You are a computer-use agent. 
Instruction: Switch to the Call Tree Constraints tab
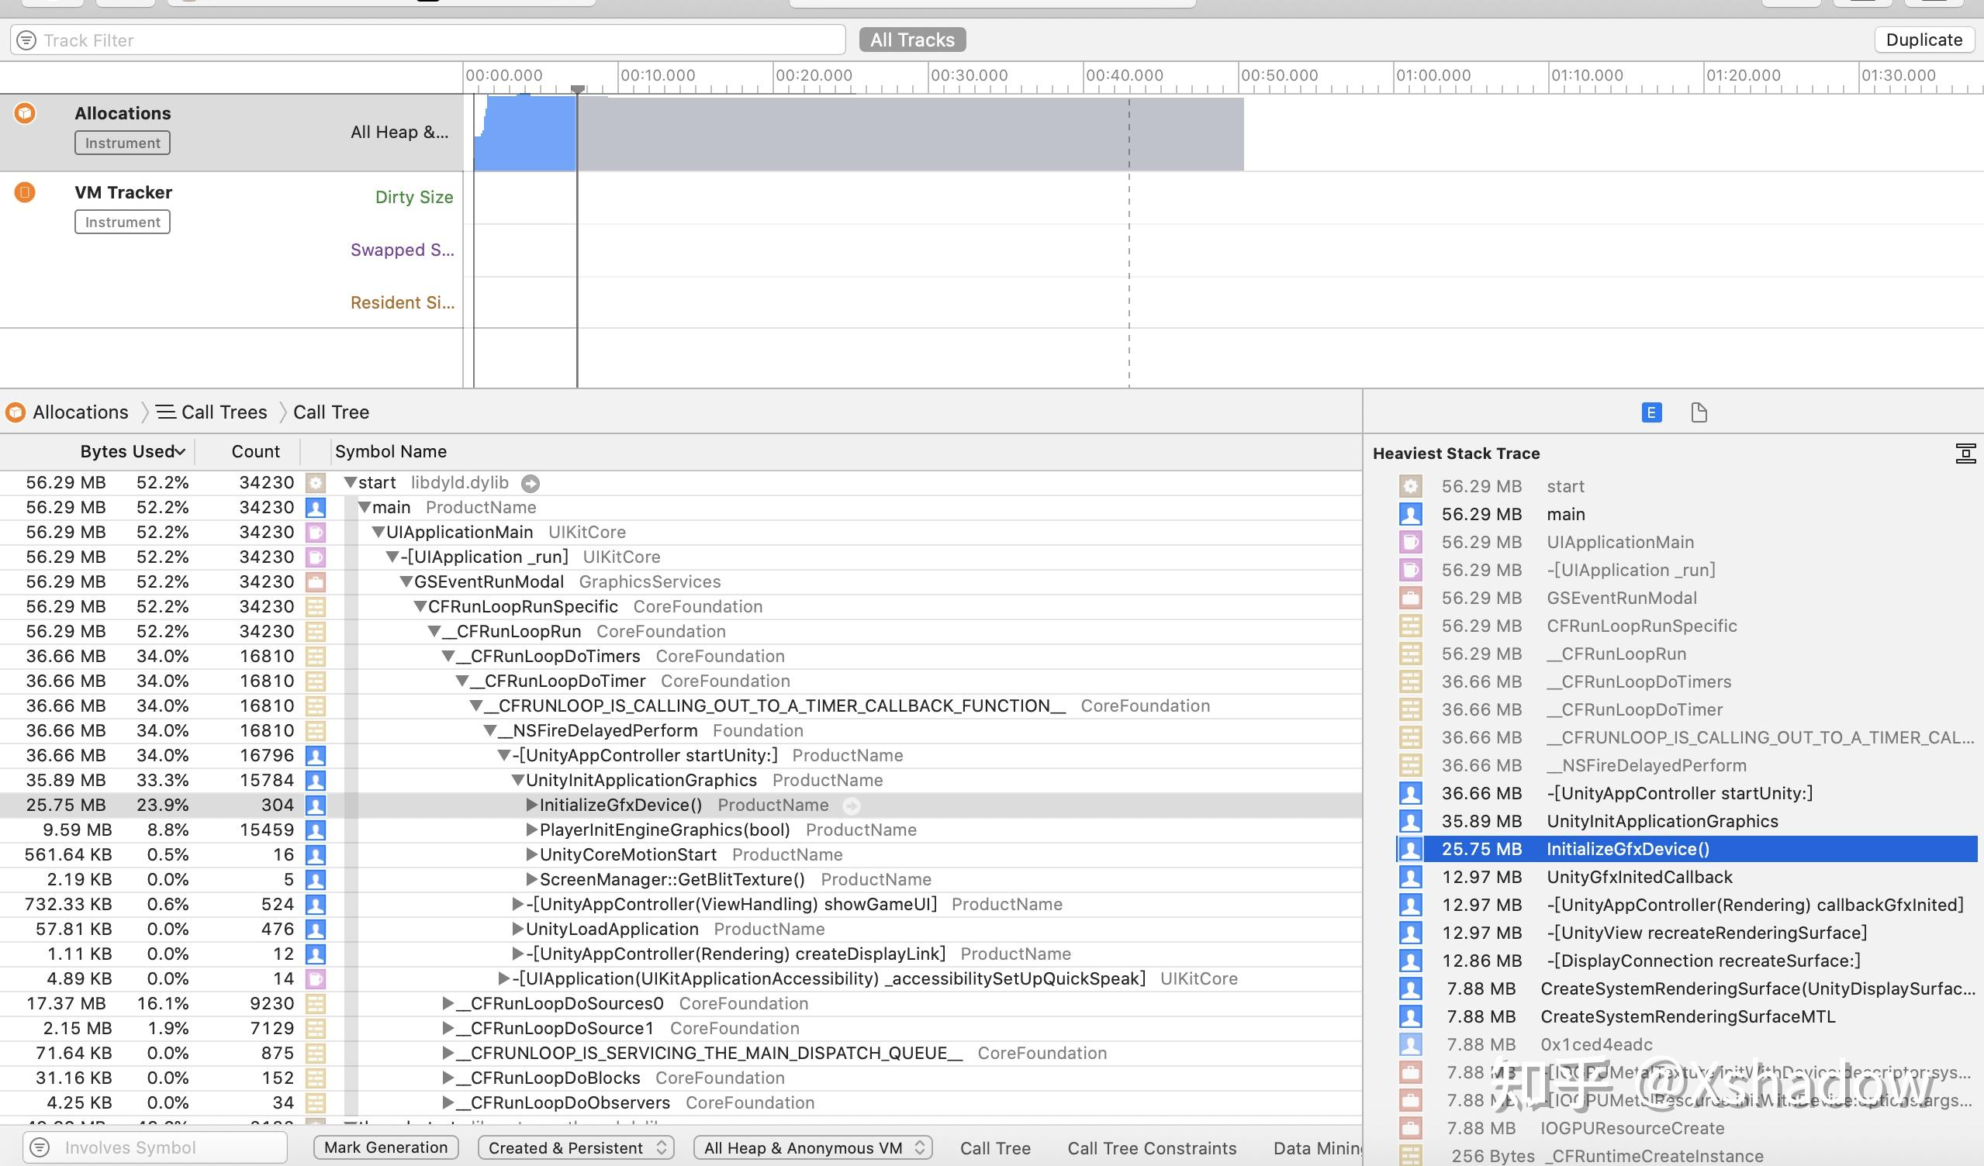tap(1151, 1147)
